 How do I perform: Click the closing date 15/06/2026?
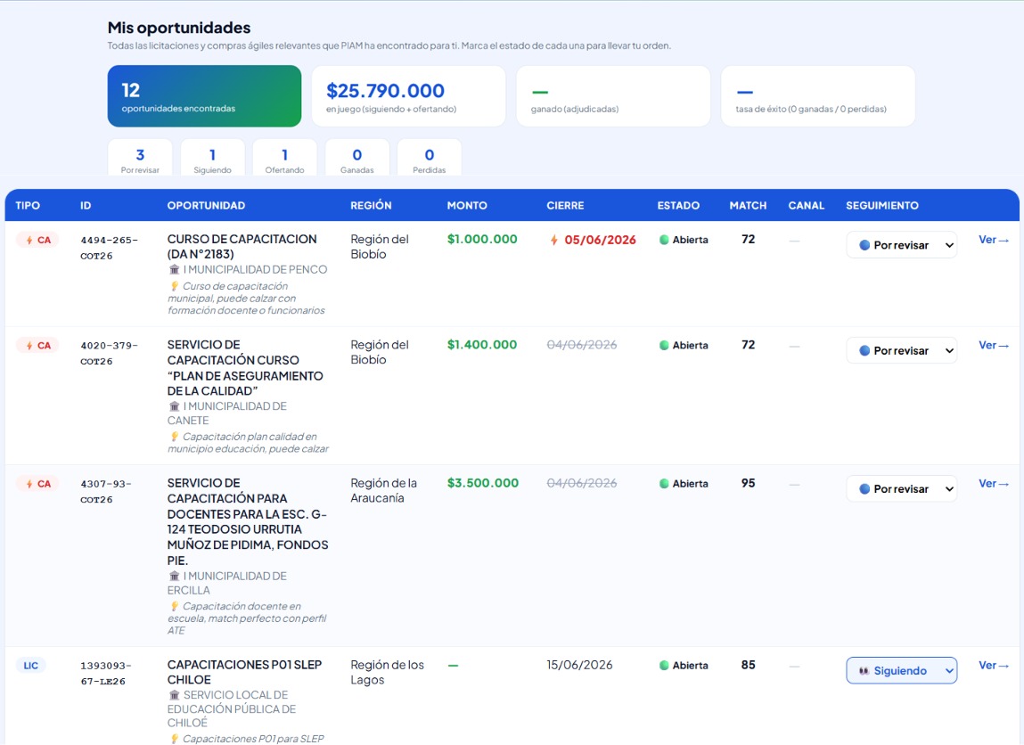(x=579, y=666)
